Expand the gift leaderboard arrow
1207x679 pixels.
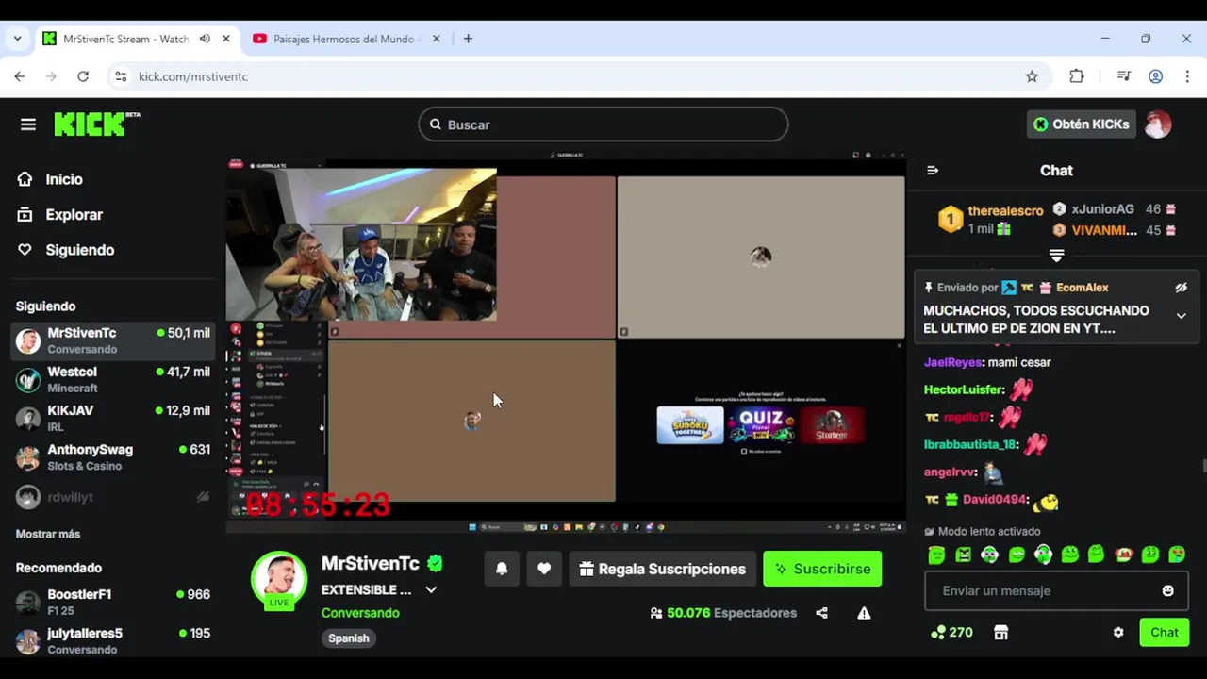pyautogui.click(x=1056, y=256)
